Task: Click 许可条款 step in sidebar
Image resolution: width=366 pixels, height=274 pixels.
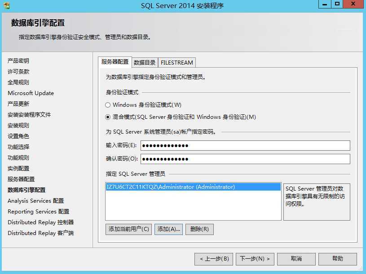Action: click(18, 72)
